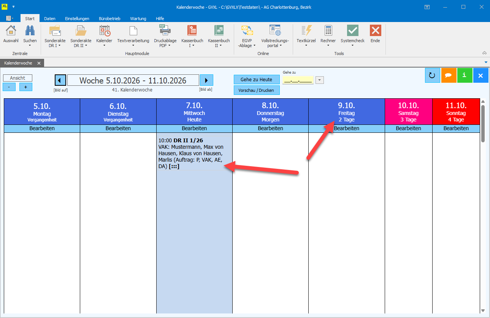Open Textkürzel lightning icon
Viewport: 490px width, 318px height.
[x=306, y=36]
